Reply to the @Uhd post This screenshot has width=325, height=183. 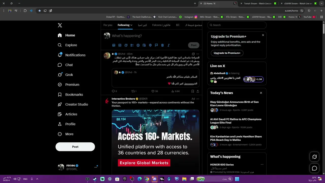(113, 91)
